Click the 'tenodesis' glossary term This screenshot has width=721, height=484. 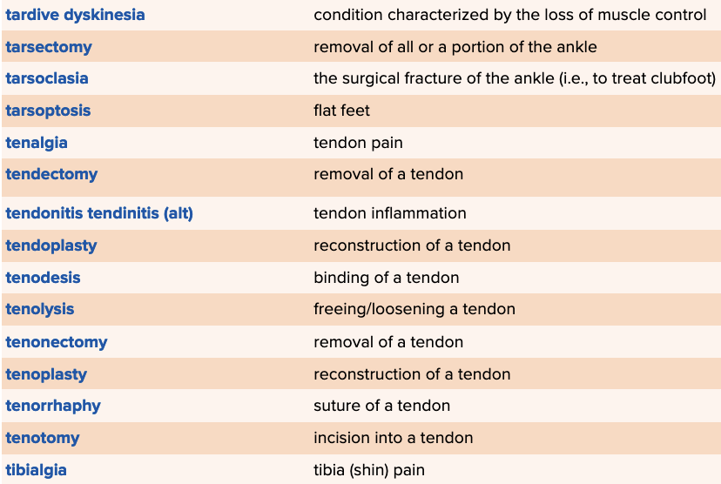pyautogui.click(x=43, y=278)
